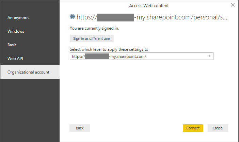239x142 pixels.
Task: Open the Web API authentication tab
Action: [30, 59]
